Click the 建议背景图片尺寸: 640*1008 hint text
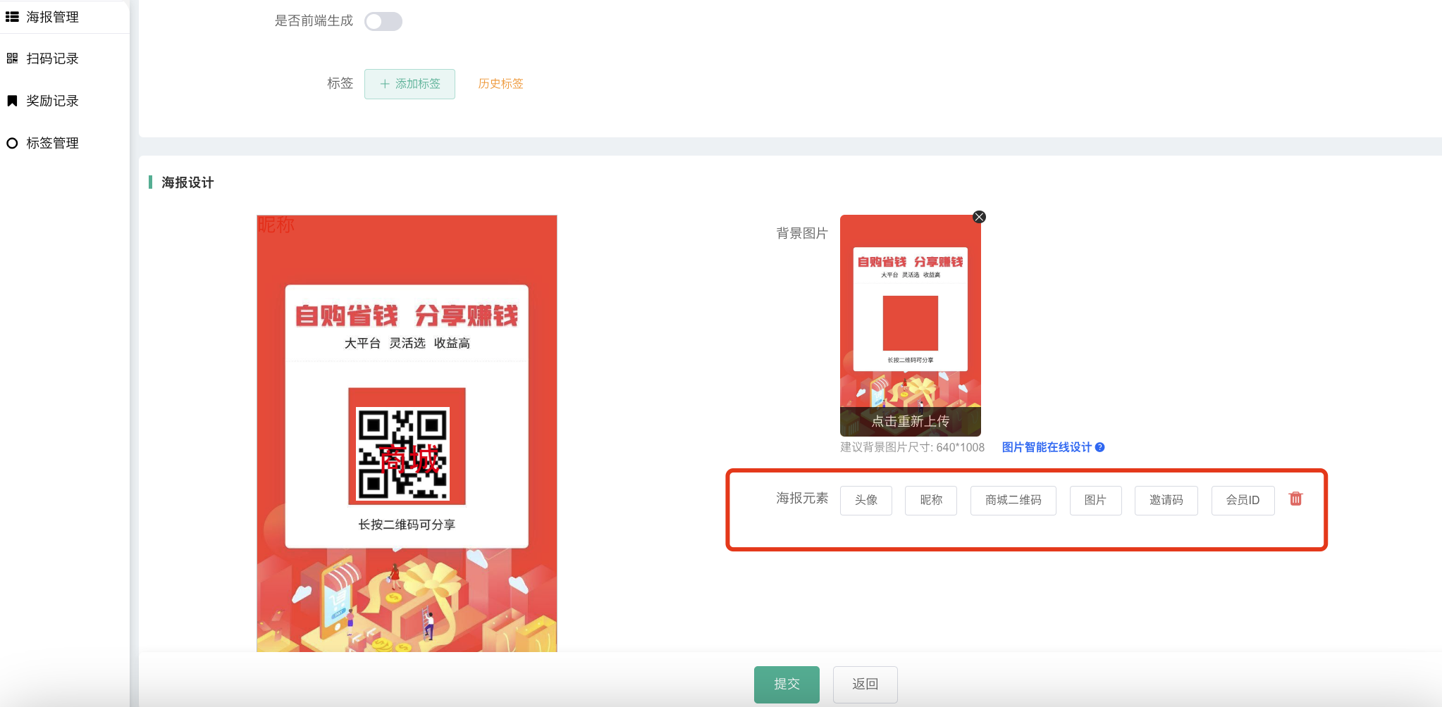The image size is (1442, 707). [912, 447]
